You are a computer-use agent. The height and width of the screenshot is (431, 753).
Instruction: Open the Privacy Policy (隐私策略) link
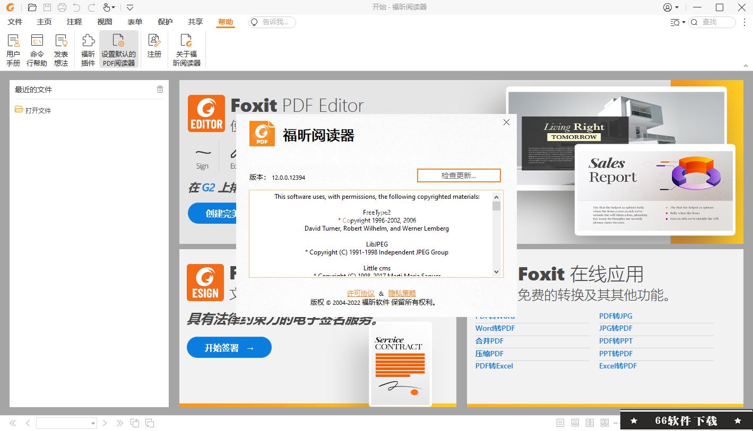(402, 293)
